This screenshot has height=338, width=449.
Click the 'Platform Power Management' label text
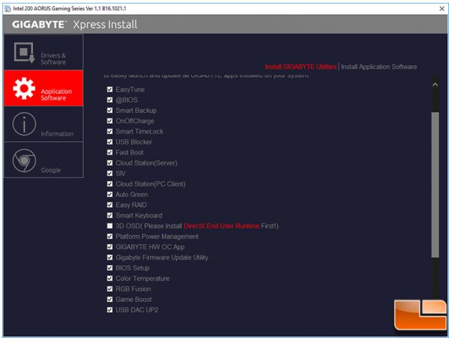(157, 236)
